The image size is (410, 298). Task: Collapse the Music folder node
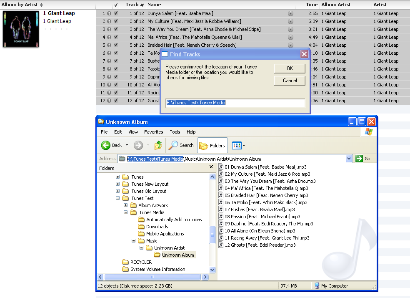pyautogui.click(x=133, y=240)
